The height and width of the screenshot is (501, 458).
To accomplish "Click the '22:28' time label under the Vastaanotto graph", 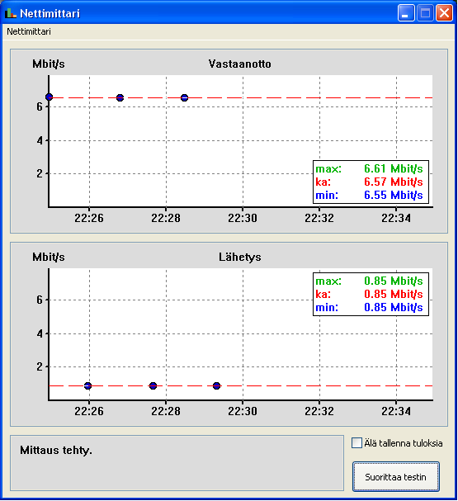I will (166, 218).
